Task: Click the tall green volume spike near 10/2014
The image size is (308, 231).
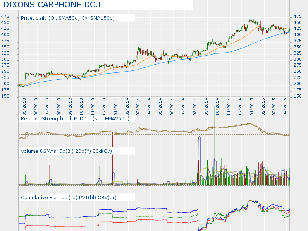Action: click(214, 145)
